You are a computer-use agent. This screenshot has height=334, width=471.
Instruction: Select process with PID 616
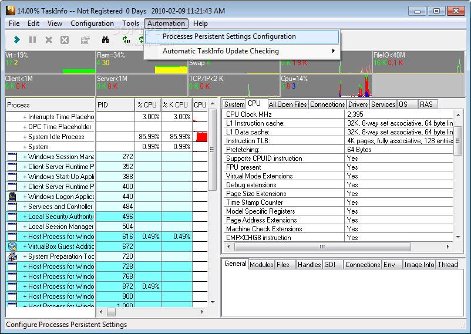[107, 237]
